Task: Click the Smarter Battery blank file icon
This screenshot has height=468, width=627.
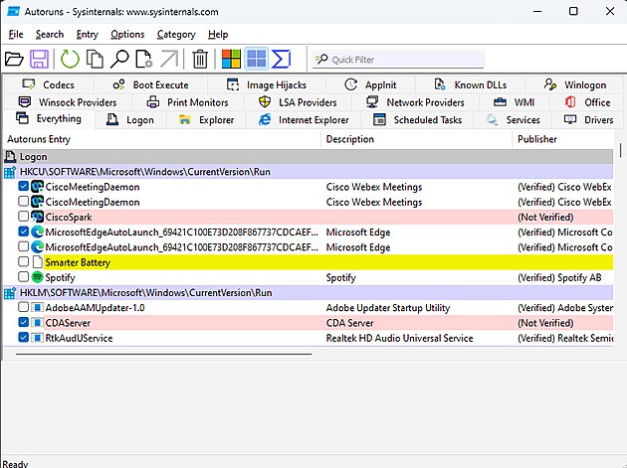Action: pos(37,262)
